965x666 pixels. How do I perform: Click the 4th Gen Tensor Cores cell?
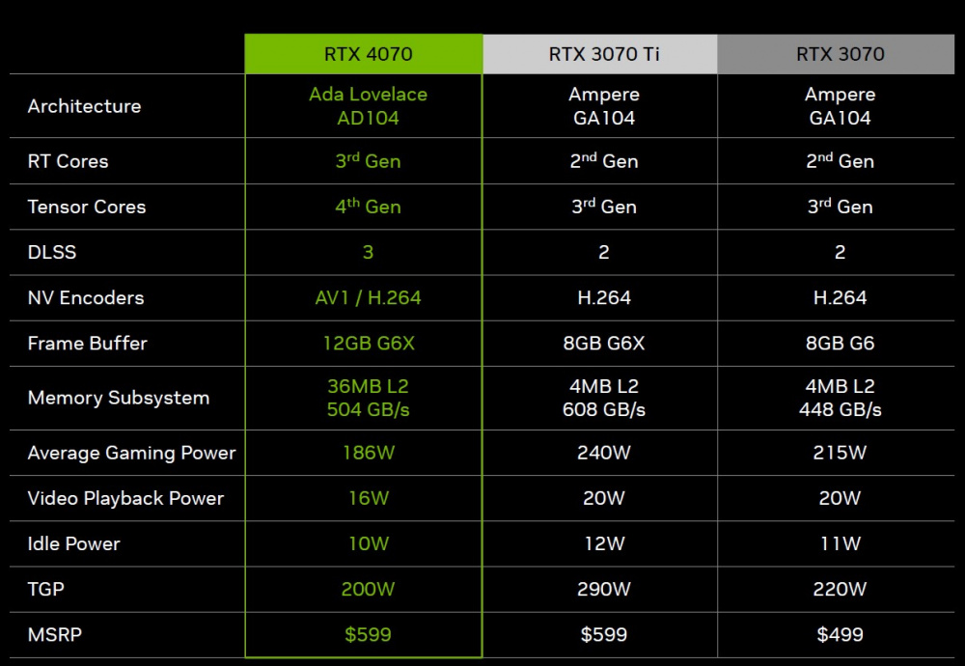(368, 207)
